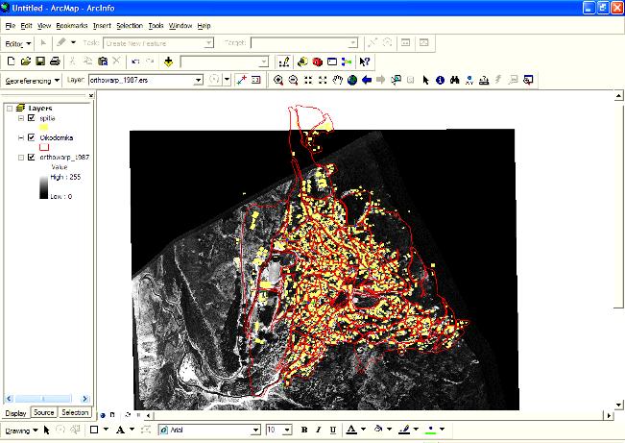Save the map with the Save icon
Screen dimensions: 625x443
40,62
